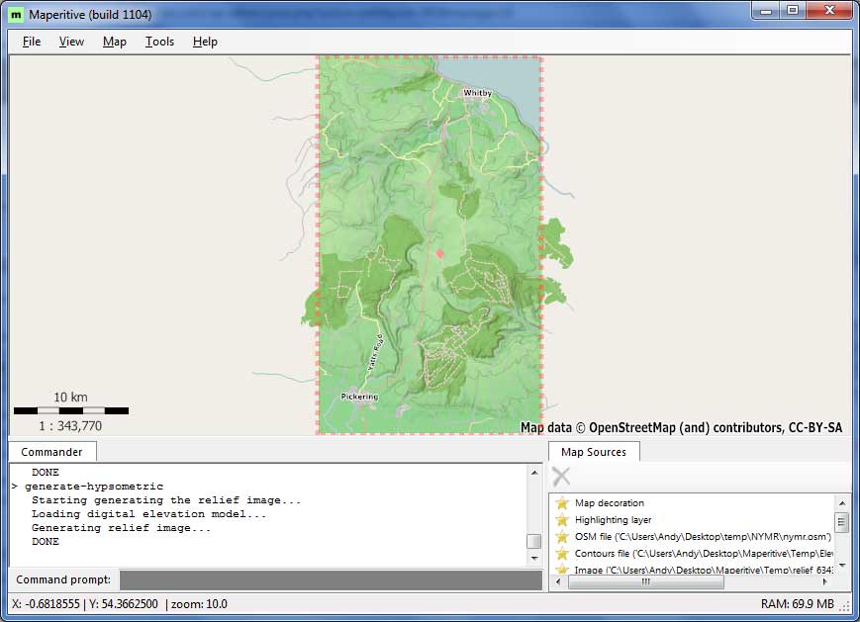Click the Map Sources horizontal scroll left arrow

pos(558,582)
